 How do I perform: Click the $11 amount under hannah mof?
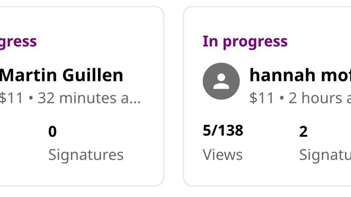[261, 98]
